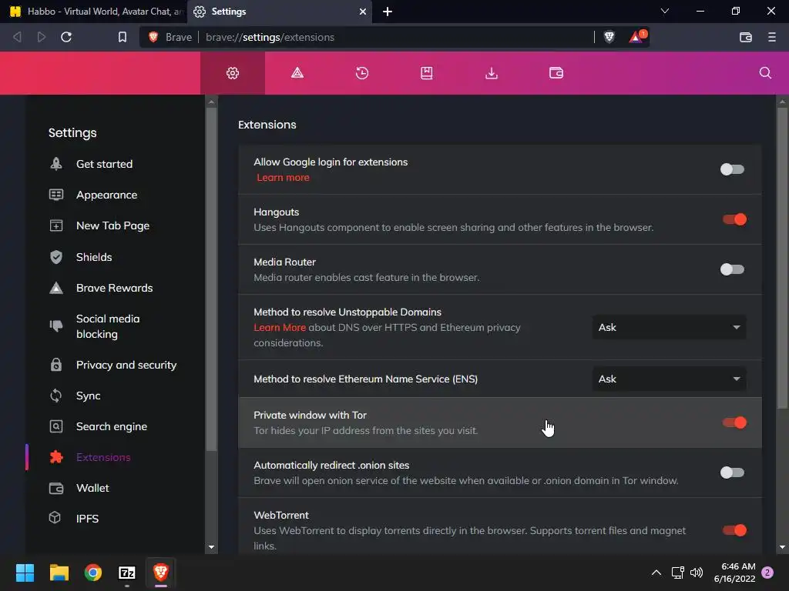Open Wallet icon in pink toolbar

(x=556, y=73)
